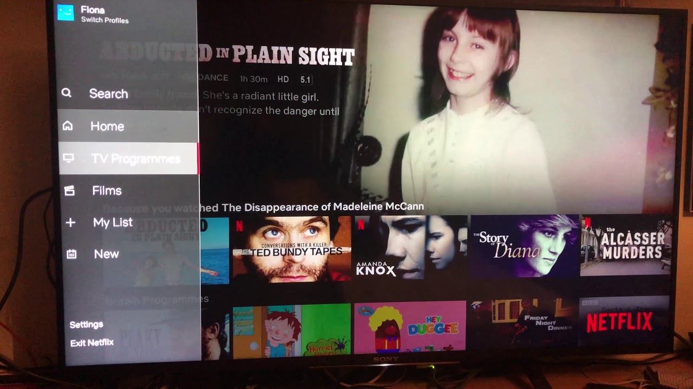This screenshot has height=389, width=693.
Task: Click the TV Programmes monitor icon
Action: (x=68, y=158)
